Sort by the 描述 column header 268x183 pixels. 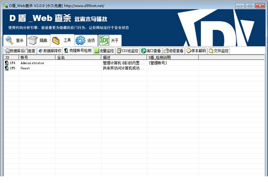click(x=124, y=57)
